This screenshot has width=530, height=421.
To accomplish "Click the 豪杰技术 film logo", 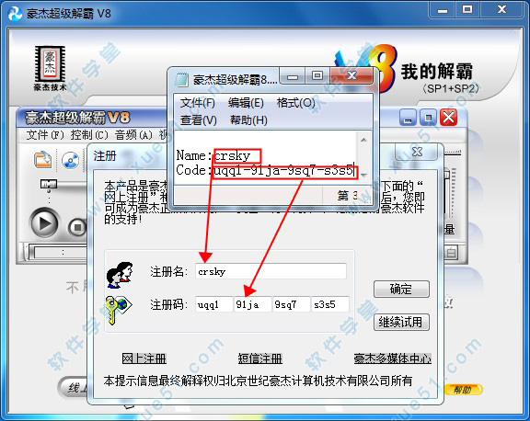I will click(50, 68).
